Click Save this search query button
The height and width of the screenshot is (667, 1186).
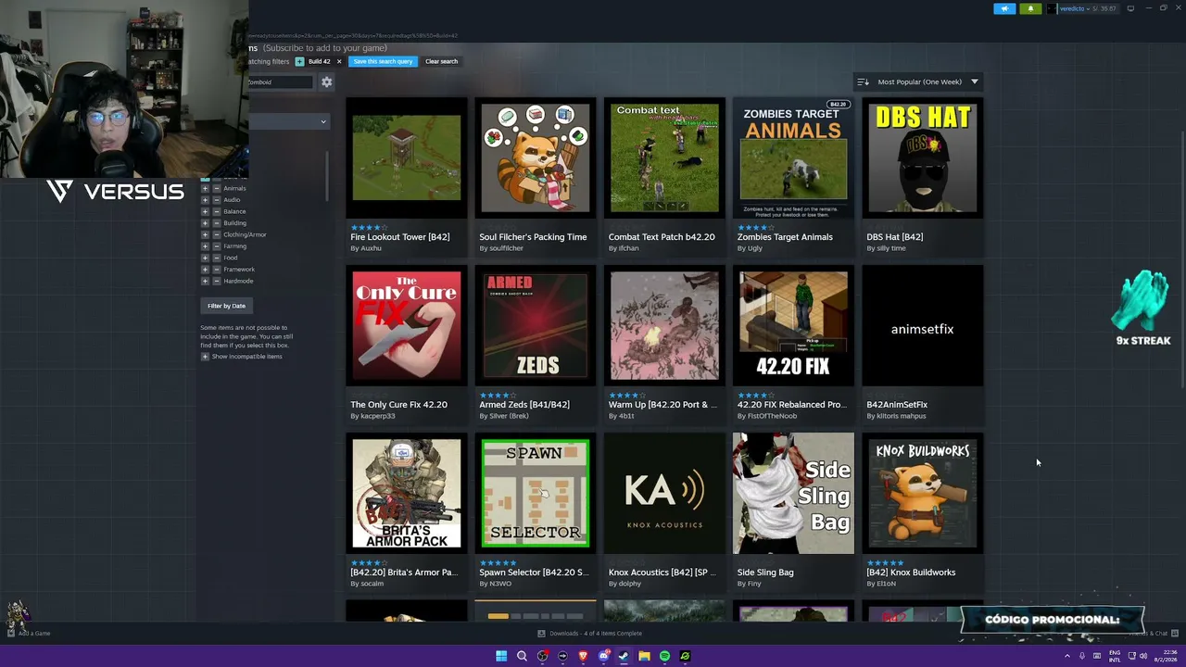click(x=383, y=61)
